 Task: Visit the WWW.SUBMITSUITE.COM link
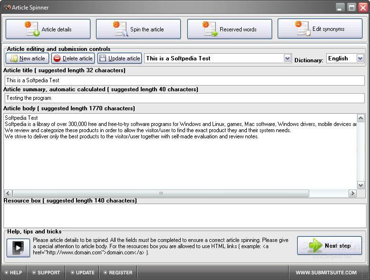326,272
